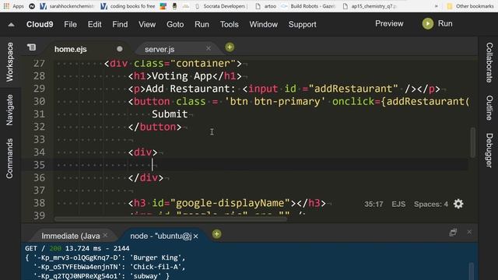Screen dimensions: 498x280
Task: Open the Workspace side panel
Action: coord(10,62)
